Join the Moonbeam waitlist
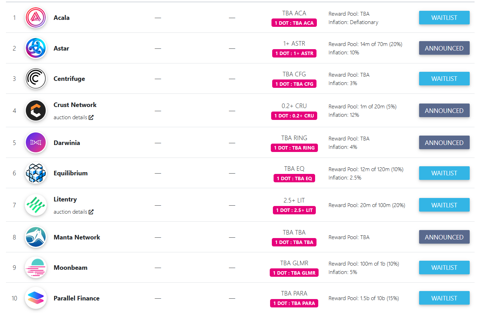This screenshot has width=499, height=313. [444, 268]
